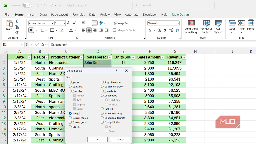Decrease indent icon
Viewport: 256px width, 144px height.
[101, 30]
